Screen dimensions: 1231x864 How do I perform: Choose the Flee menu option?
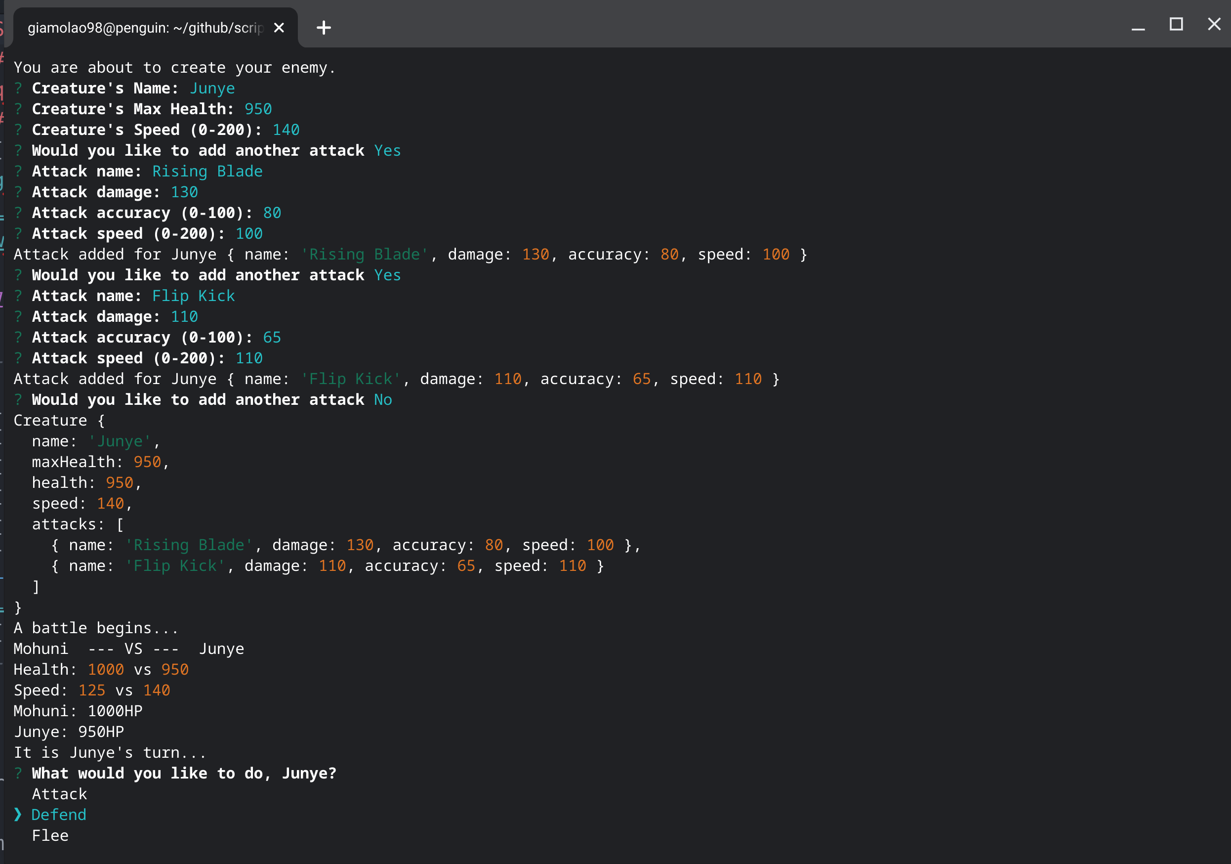(50, 835)
